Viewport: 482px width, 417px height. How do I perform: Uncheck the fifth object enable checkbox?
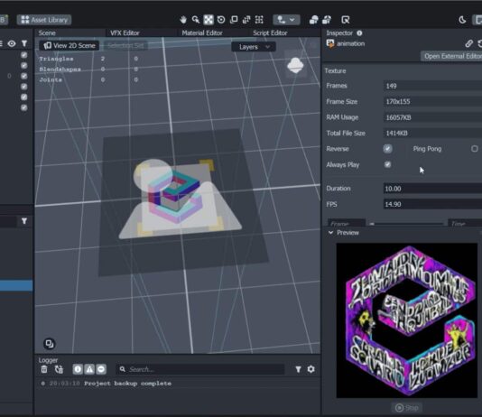coord(24,97)
